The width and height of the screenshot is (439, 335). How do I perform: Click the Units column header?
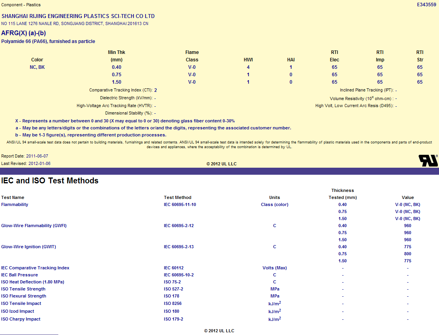click(274, 197)
